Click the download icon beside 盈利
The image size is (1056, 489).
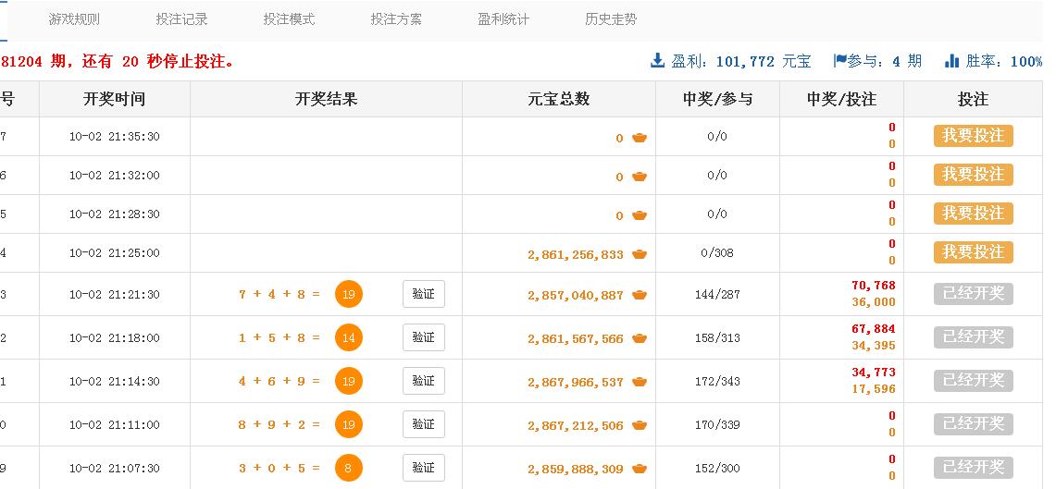pyautogui.click(x=658, y=61)
